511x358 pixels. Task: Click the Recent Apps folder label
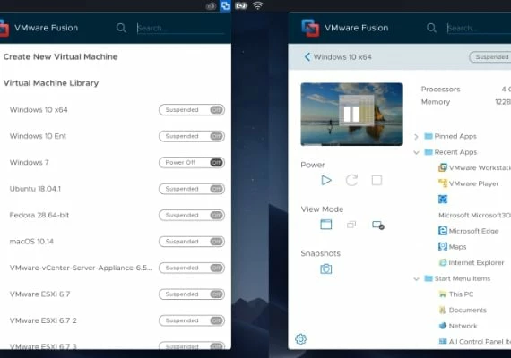455,152
